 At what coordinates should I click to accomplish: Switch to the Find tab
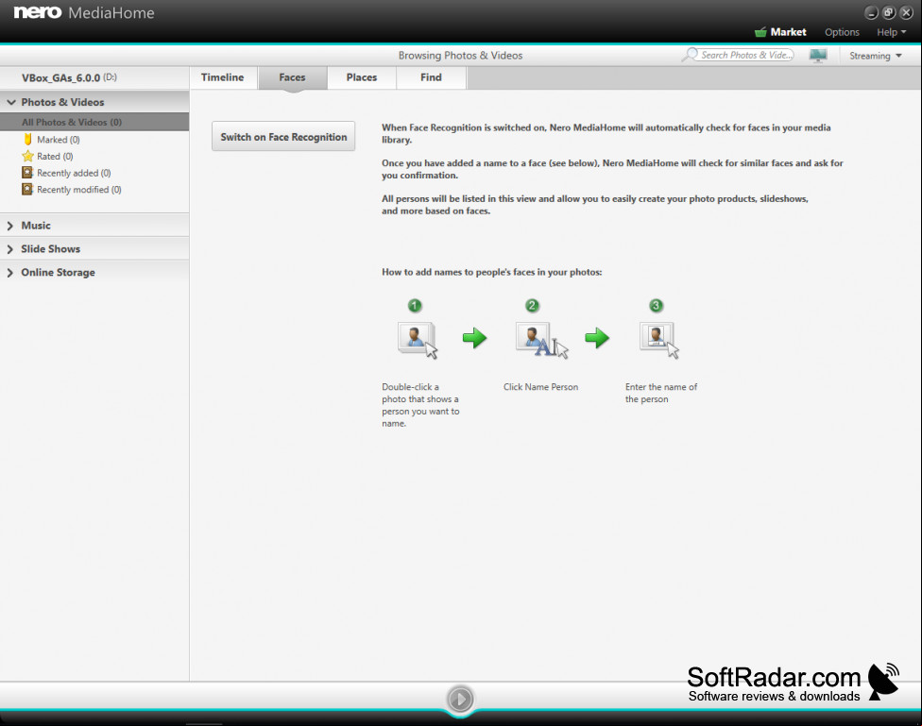click(x=431, y=77)
